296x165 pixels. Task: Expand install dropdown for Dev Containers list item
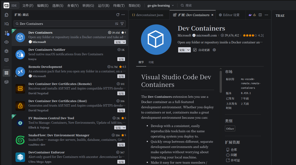[124, 42]
